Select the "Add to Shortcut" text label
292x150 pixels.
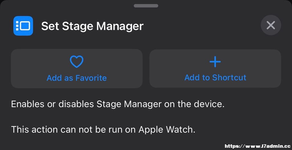click(215, 77)
